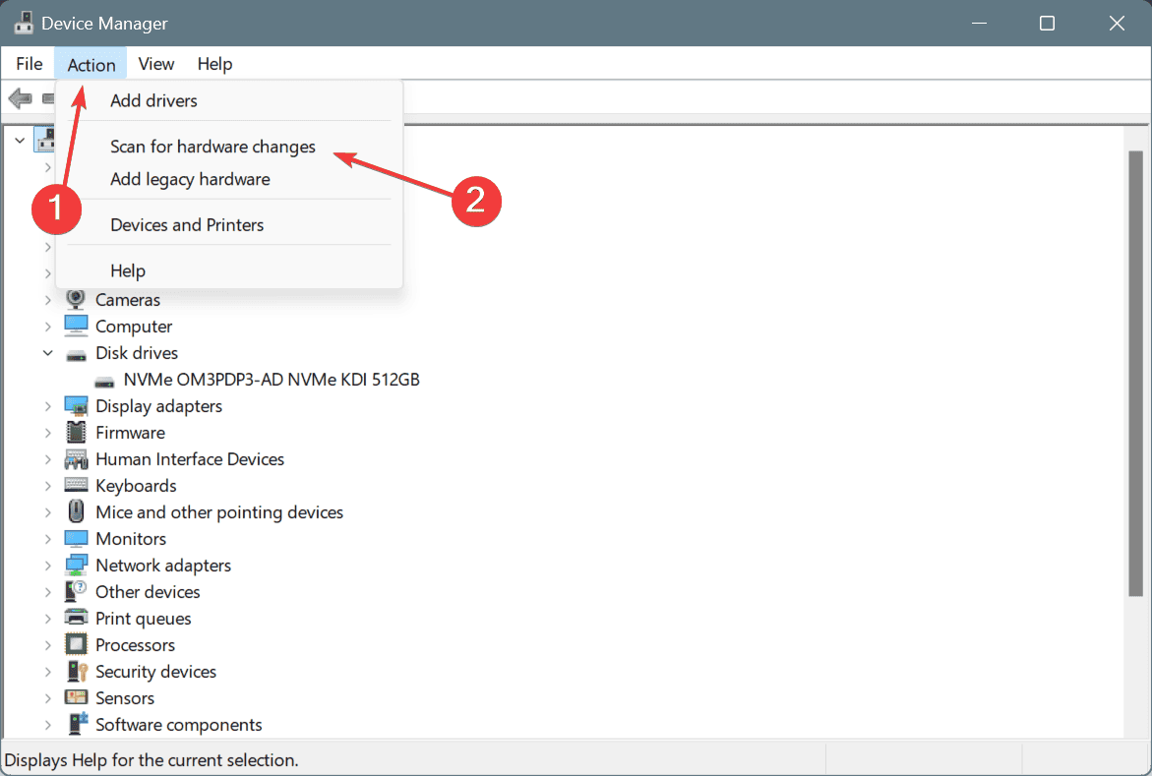Click the Software components icon
Image resolution: width=1152 pixels, height=776 pixels.
77,724
